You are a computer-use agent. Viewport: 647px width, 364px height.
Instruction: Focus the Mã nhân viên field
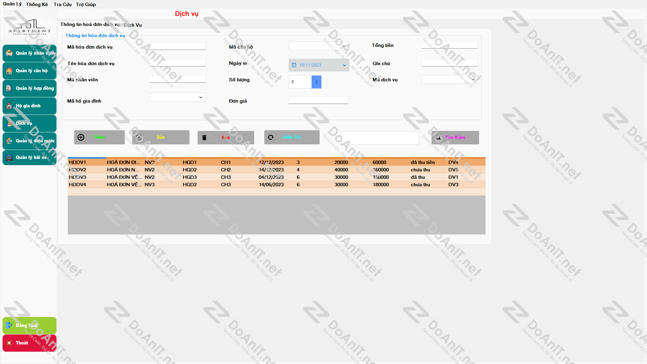(x=177, y=79)
